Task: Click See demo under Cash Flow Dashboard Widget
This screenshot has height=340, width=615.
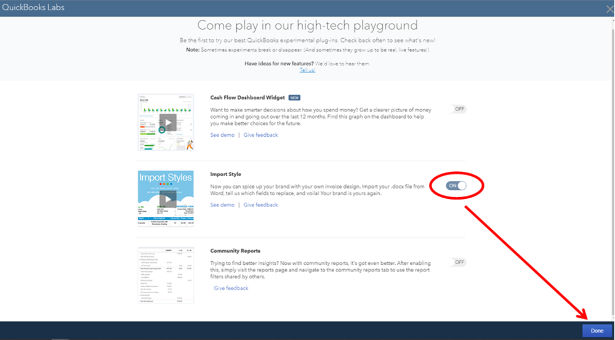Action: (222, 135)
